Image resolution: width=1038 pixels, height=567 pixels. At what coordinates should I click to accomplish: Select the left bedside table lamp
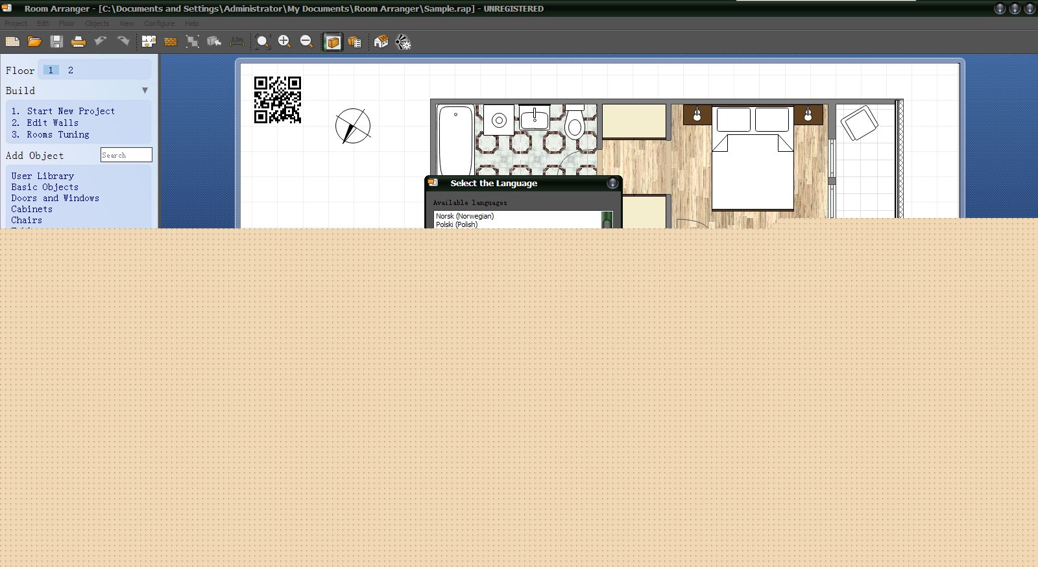pyautogui.click(x=697, y=115)
